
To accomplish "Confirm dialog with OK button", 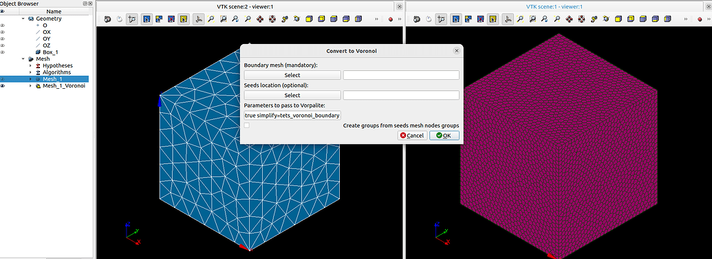I will [444, 136].
